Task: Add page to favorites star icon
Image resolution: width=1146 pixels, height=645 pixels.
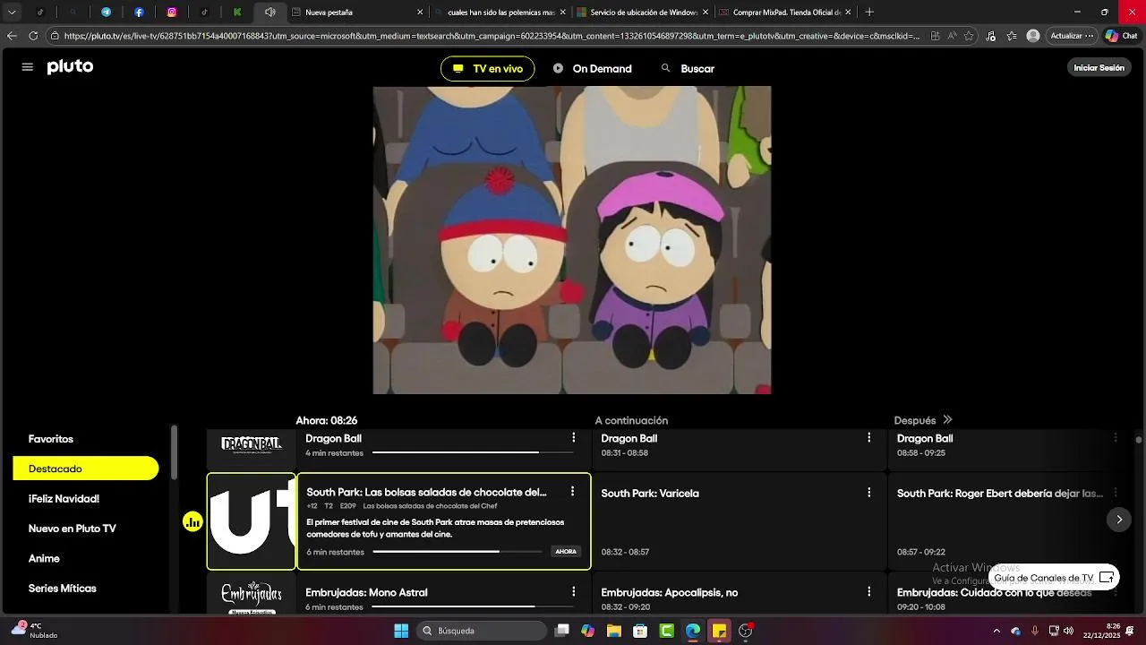Action: (969, 36)
